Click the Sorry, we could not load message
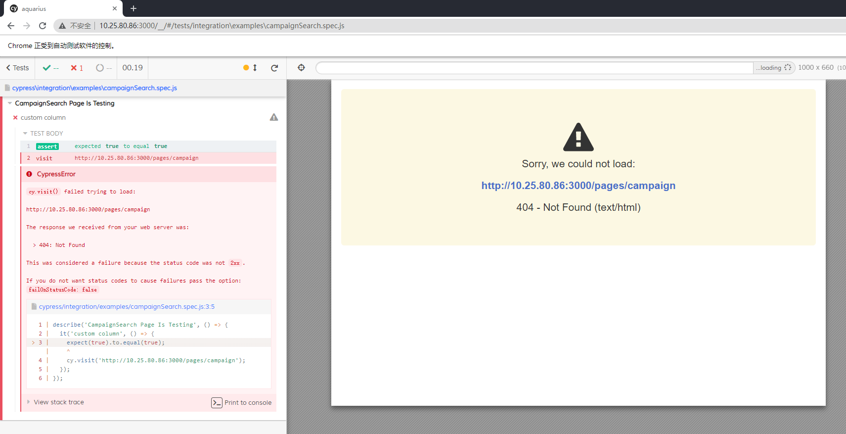The width and height of the screenshot is (846, 434). (579, 164)
